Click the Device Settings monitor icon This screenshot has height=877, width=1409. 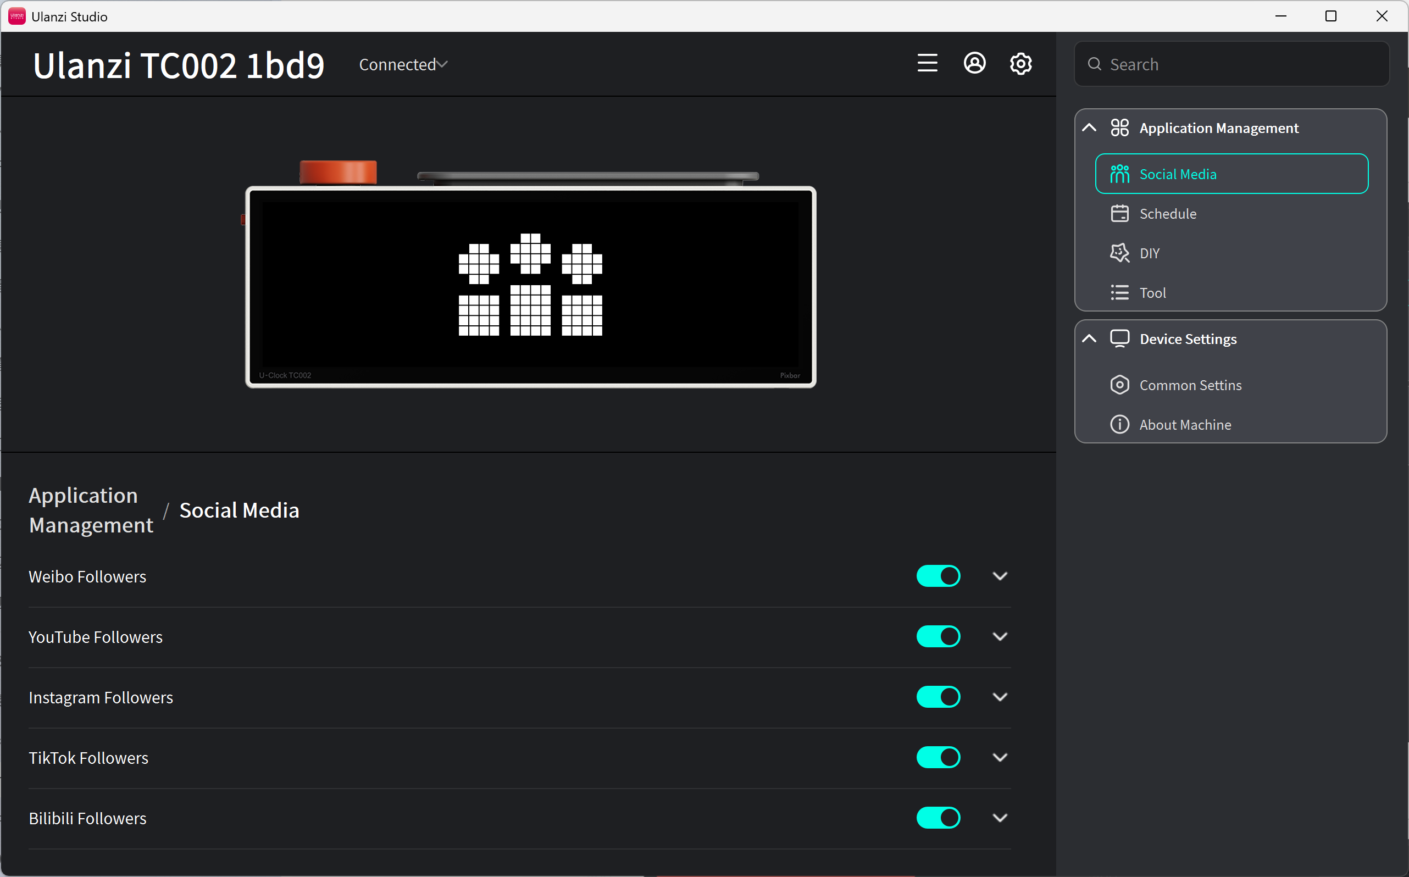point(1119,338)
